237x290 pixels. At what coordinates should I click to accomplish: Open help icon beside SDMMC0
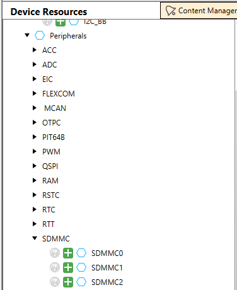[55, 253]
